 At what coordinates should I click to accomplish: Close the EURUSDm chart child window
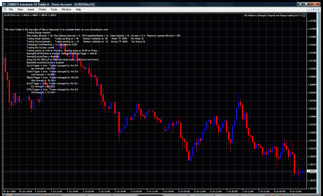(x=318, y=9)
